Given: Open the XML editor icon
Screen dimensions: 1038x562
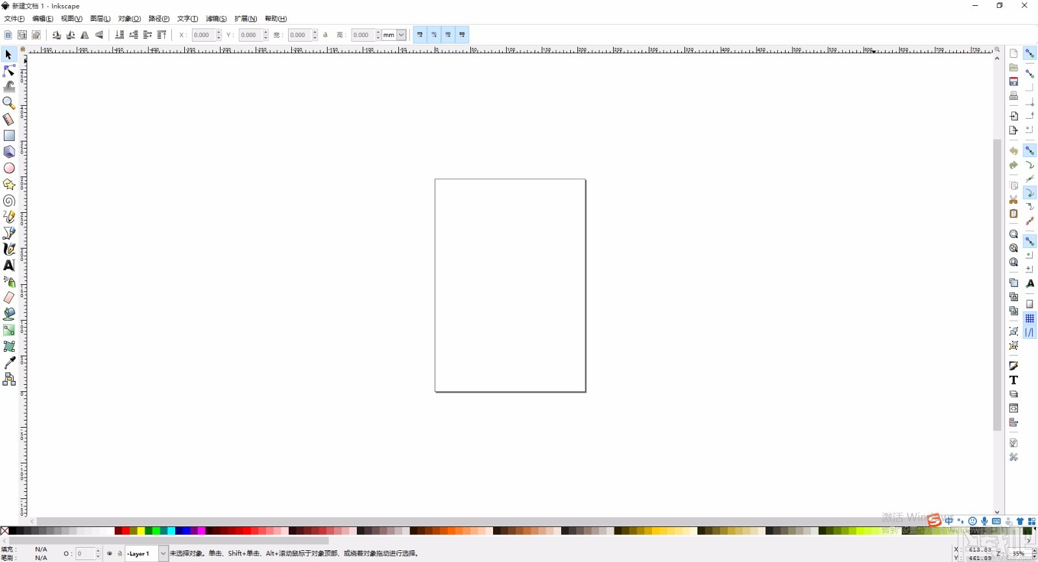Looking at the screenshot, I should pos(1013,408).
